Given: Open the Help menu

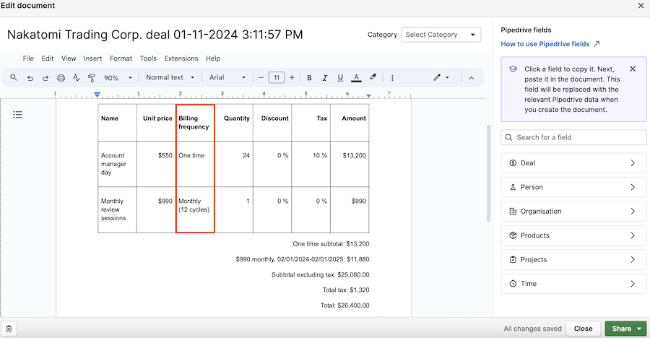Looking at the screenshot, I should [x=213, y=58].
